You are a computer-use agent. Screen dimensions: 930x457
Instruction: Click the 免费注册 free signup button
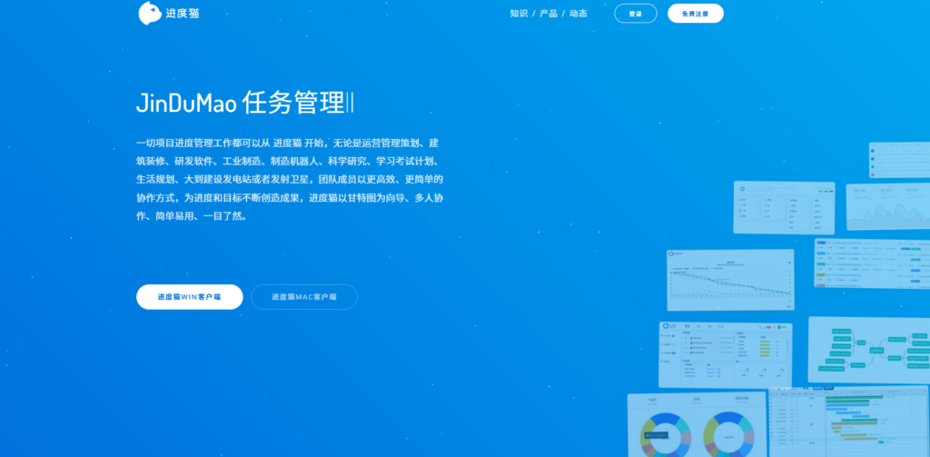695,14
